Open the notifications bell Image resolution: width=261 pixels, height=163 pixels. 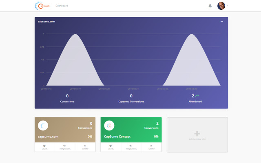pyautogui.click(x=210, y=6)
